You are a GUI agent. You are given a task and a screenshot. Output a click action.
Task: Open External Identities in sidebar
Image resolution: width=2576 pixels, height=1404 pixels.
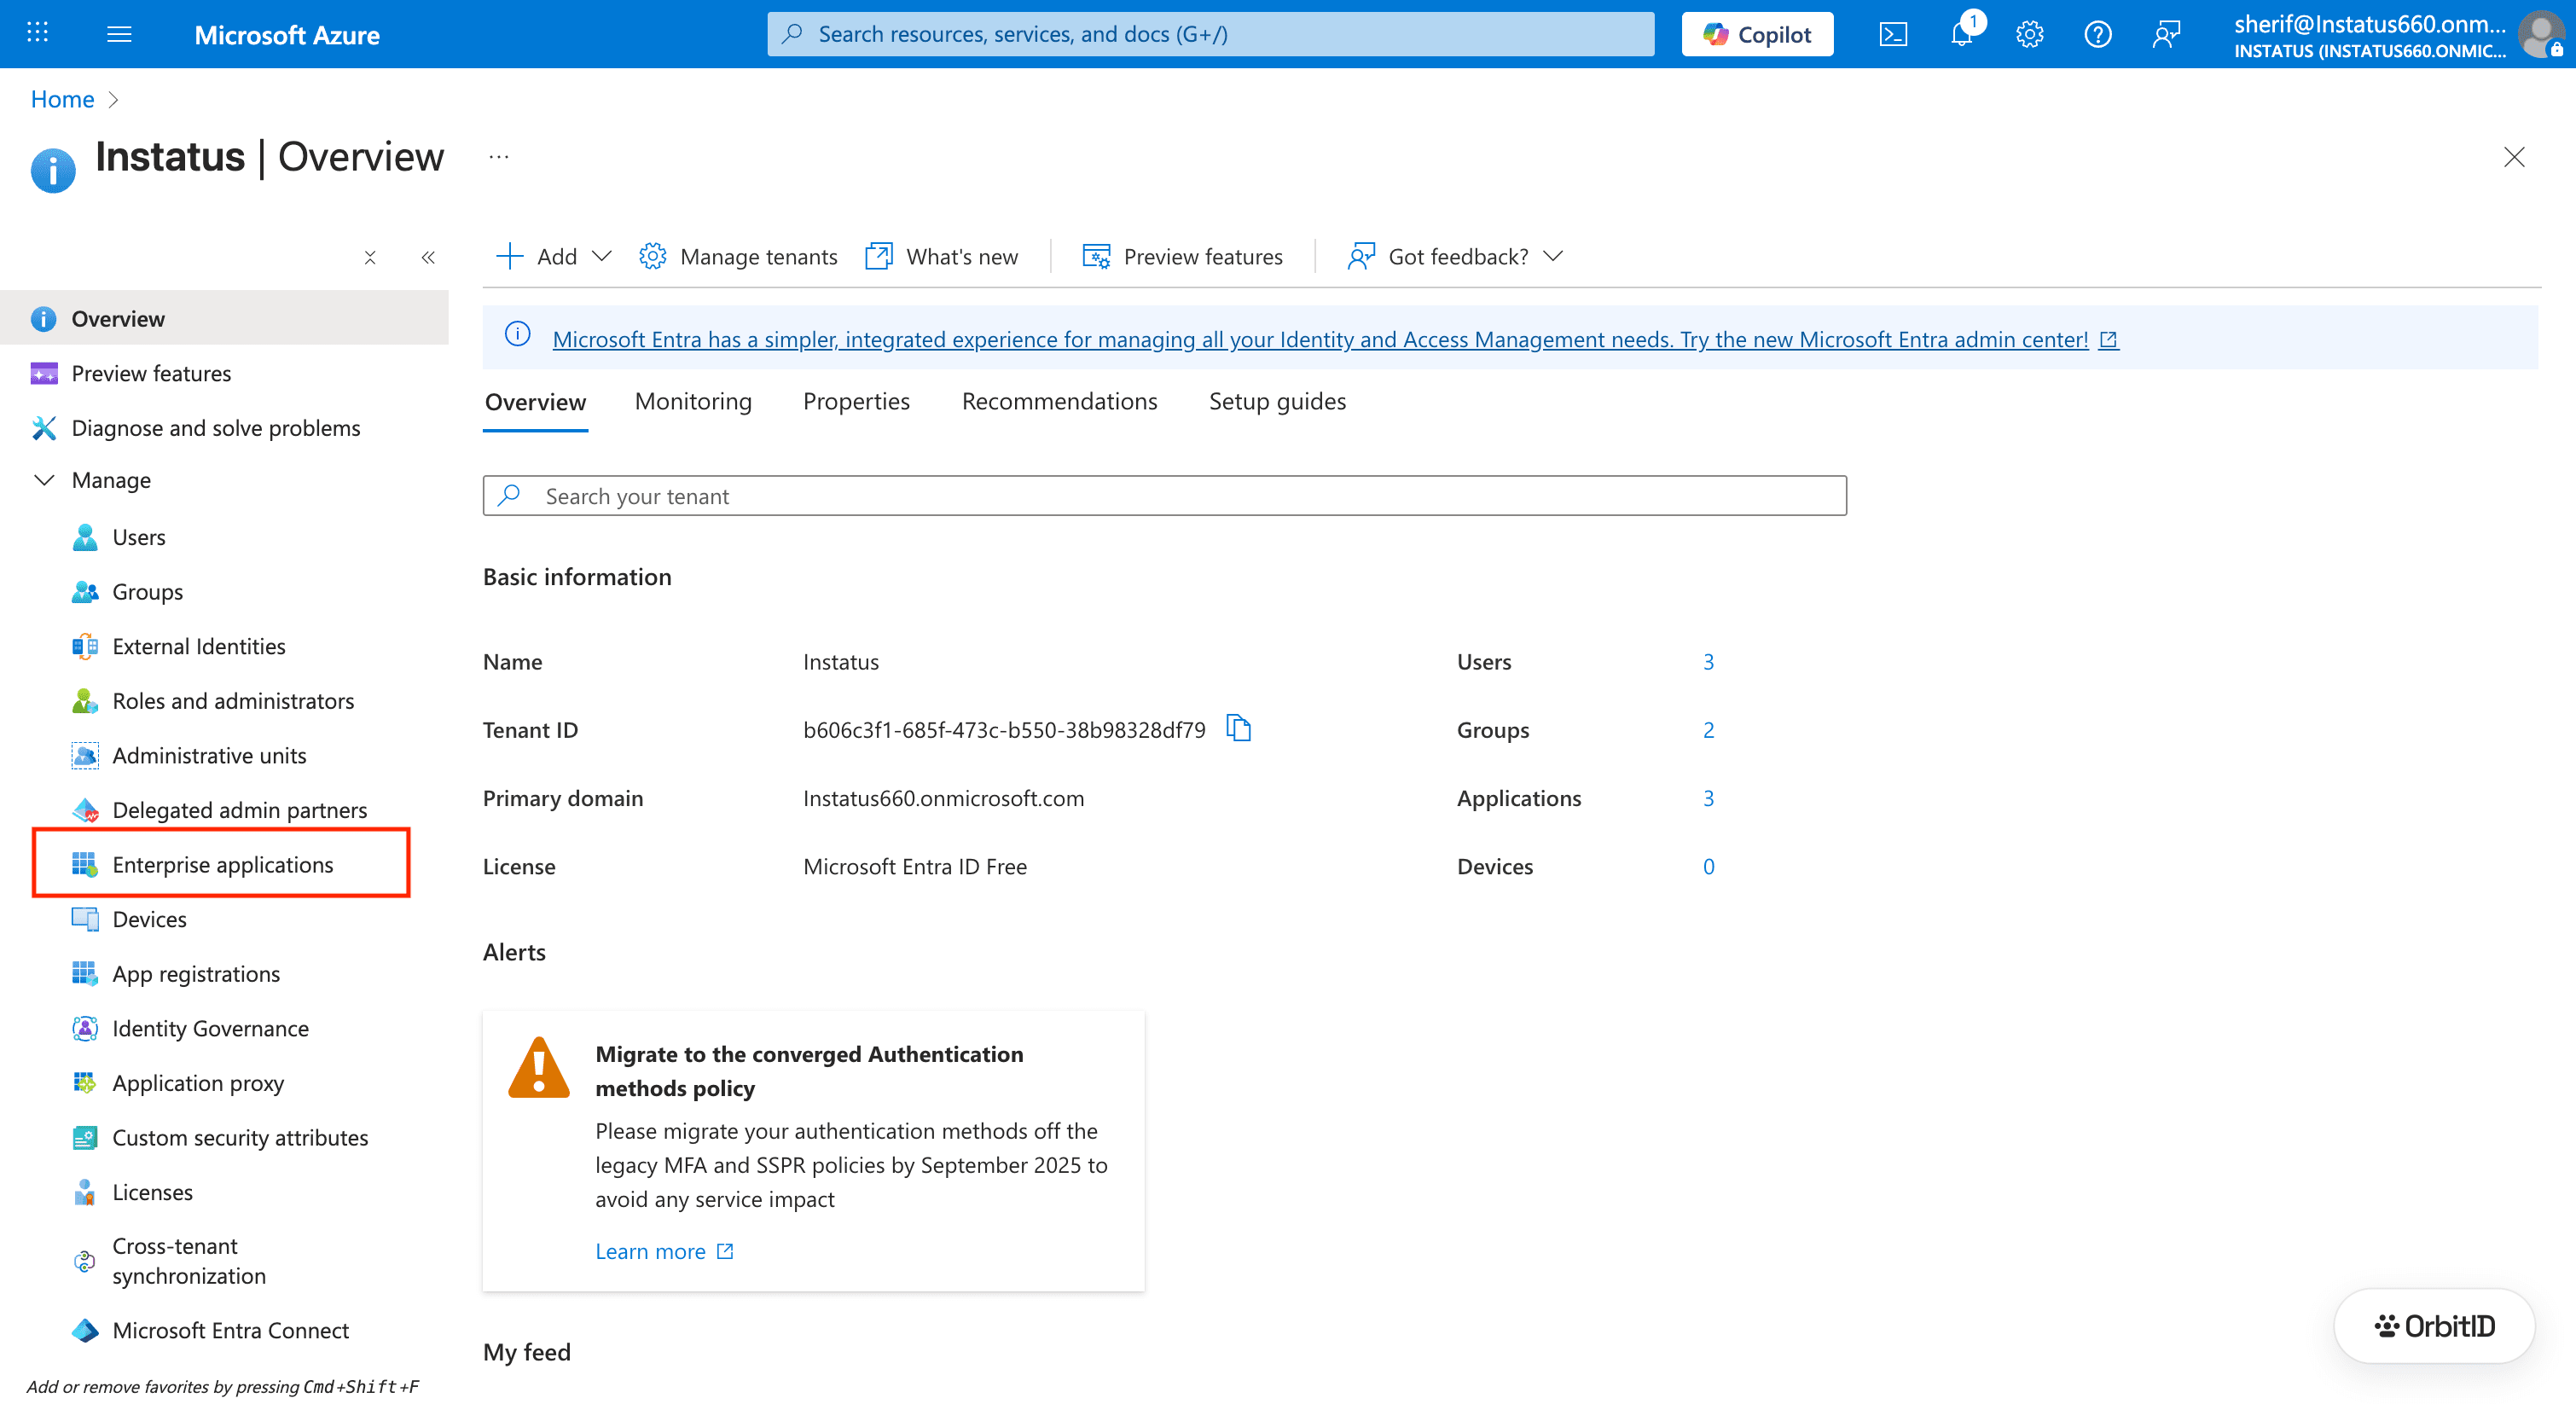(x=198, y=646)
